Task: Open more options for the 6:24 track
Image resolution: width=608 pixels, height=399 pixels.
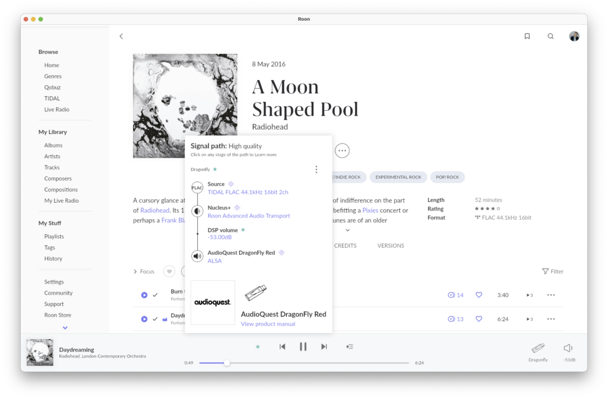Action: 551,319
